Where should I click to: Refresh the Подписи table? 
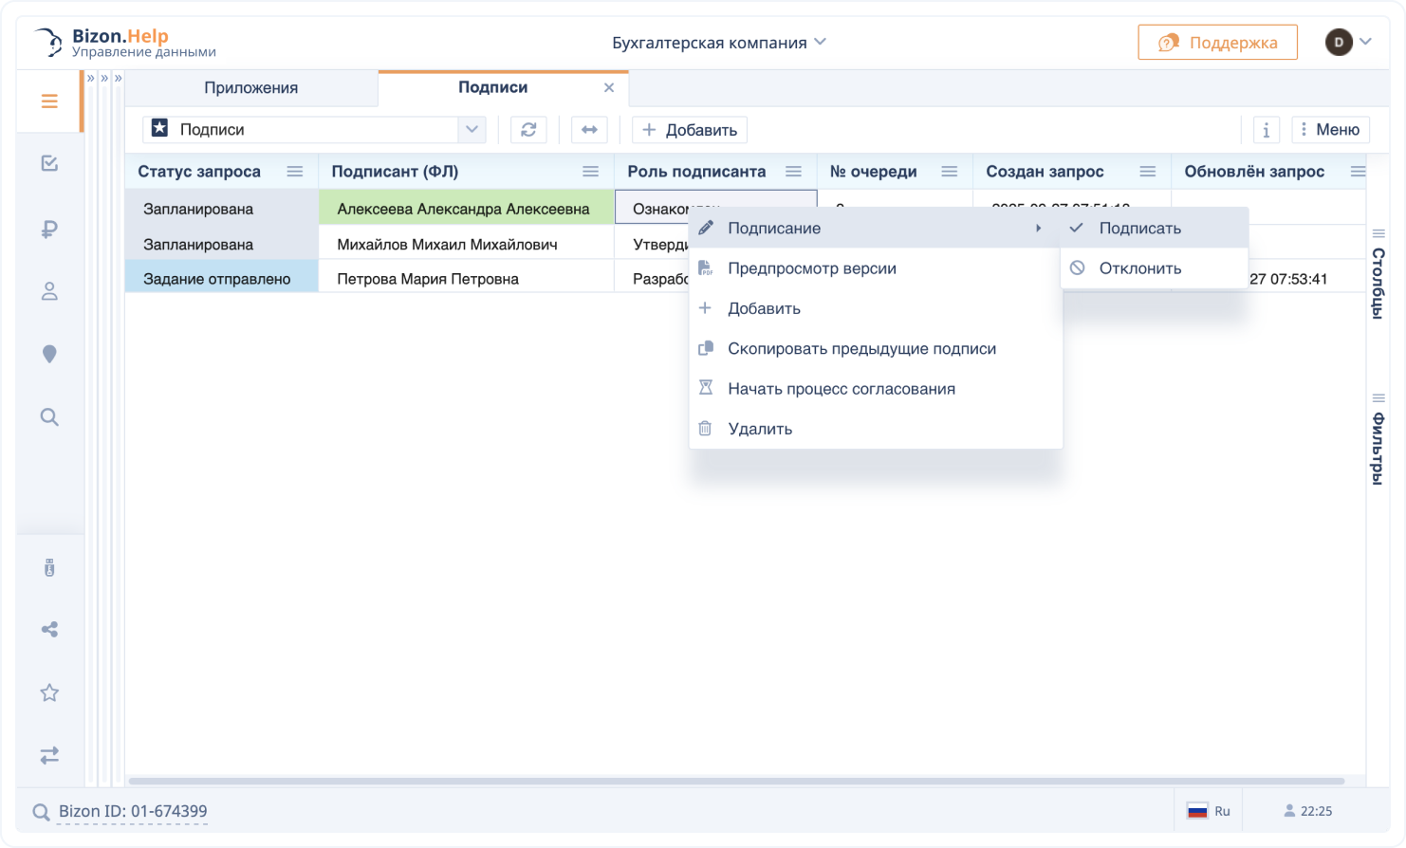[528, 130]
